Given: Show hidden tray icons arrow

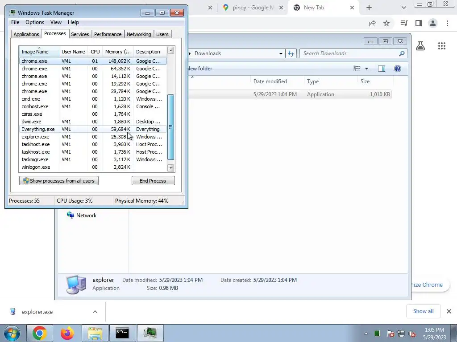Looking at the screenshot, I should tap(366, 334).
